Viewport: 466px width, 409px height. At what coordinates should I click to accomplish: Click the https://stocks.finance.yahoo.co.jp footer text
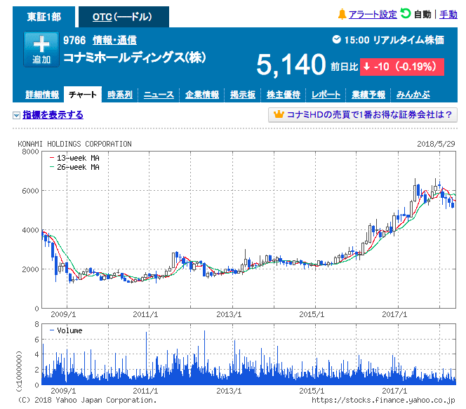point(383,401)
